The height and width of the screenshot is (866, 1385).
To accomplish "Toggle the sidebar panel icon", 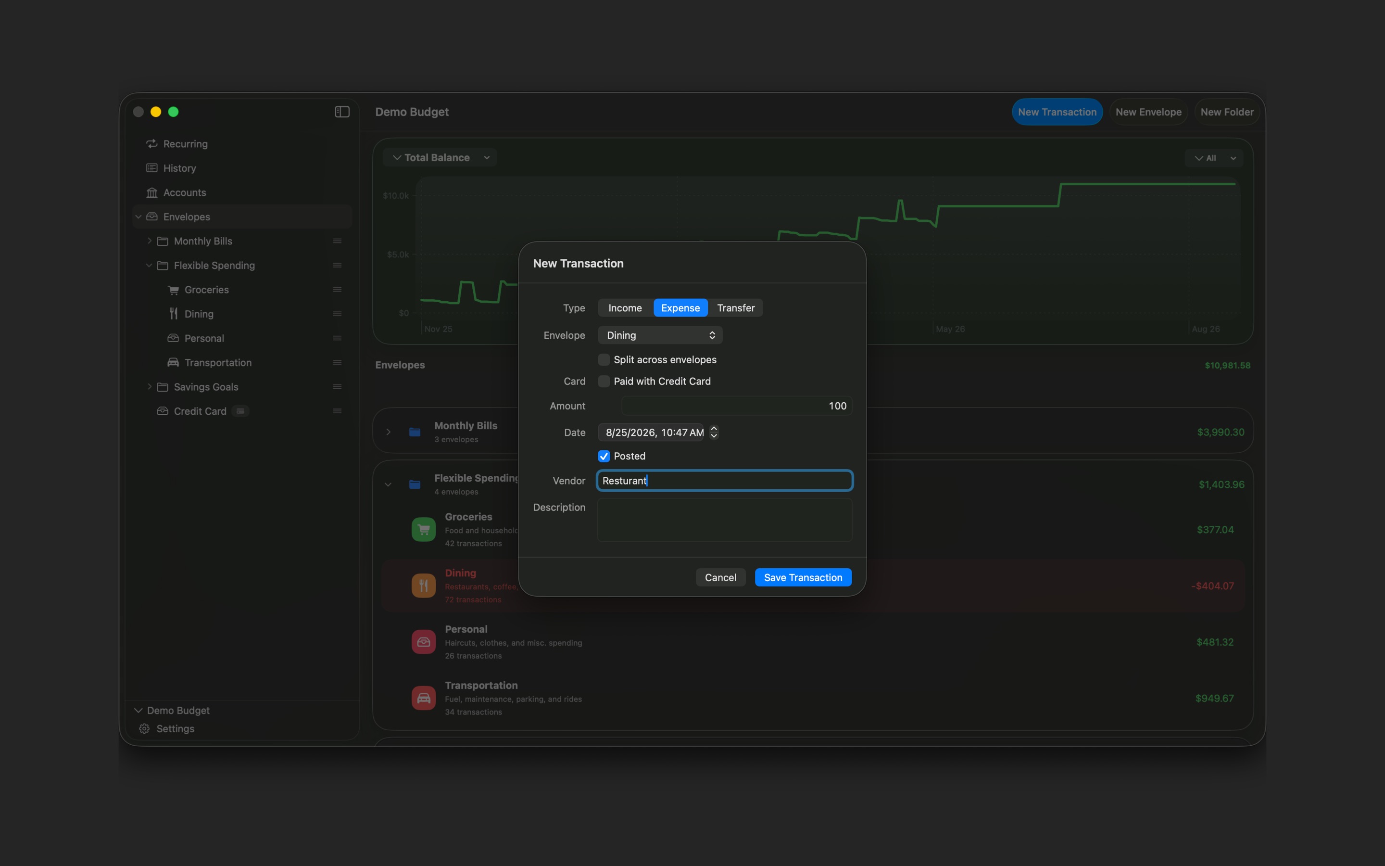I will point(342,112).
